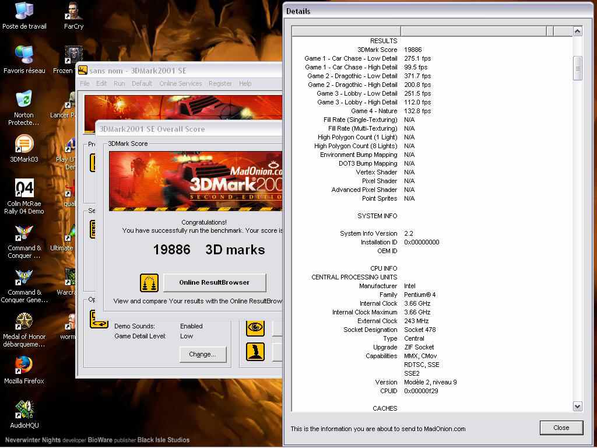Click the Frozen desktop shortcut icon
This screenshot has height=448, width=597.
73,55
